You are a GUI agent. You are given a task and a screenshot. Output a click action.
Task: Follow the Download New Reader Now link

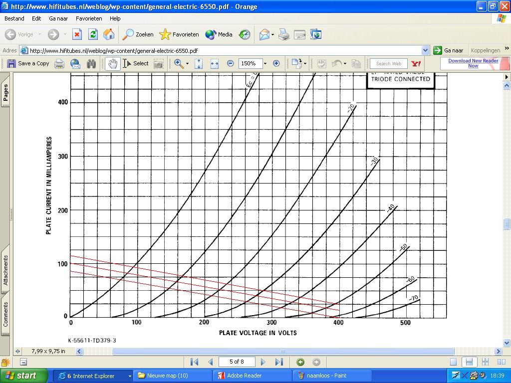[x=473, y=63]
